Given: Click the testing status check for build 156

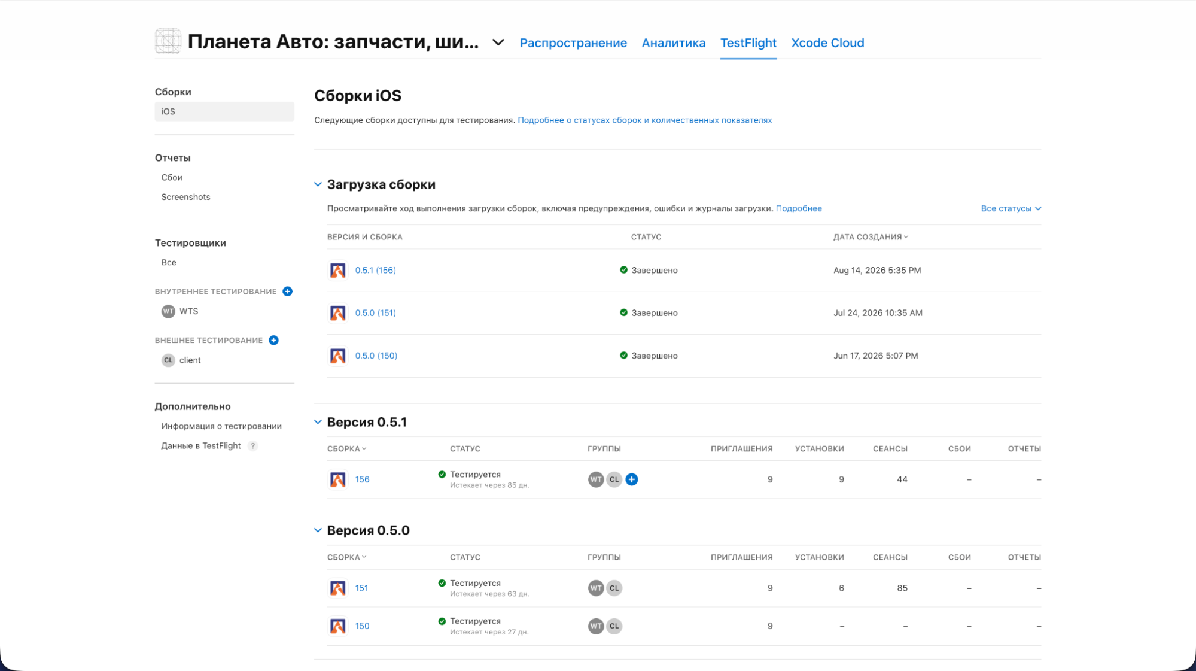Looking at the screenshot, I should pos(442,475).
